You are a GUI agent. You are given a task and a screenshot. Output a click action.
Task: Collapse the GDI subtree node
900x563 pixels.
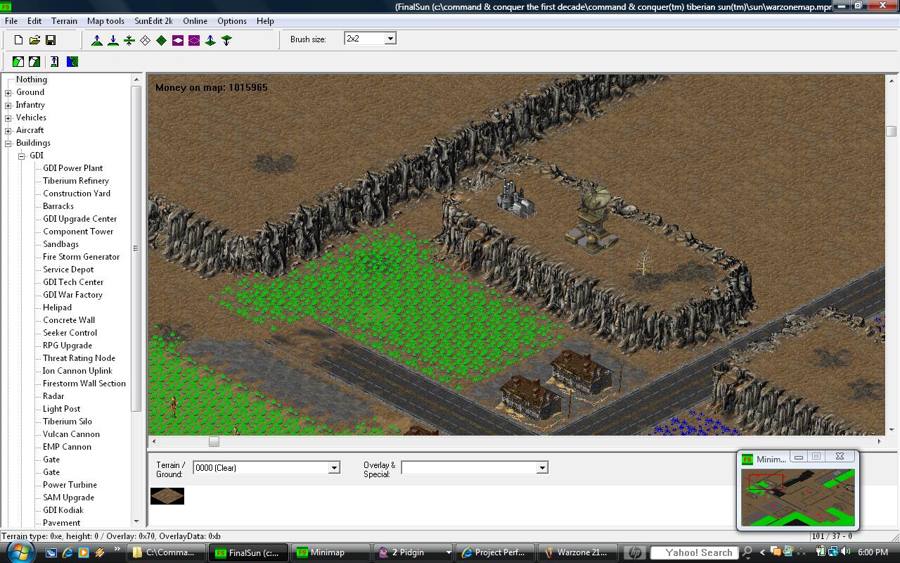click(x=22, y=156)
